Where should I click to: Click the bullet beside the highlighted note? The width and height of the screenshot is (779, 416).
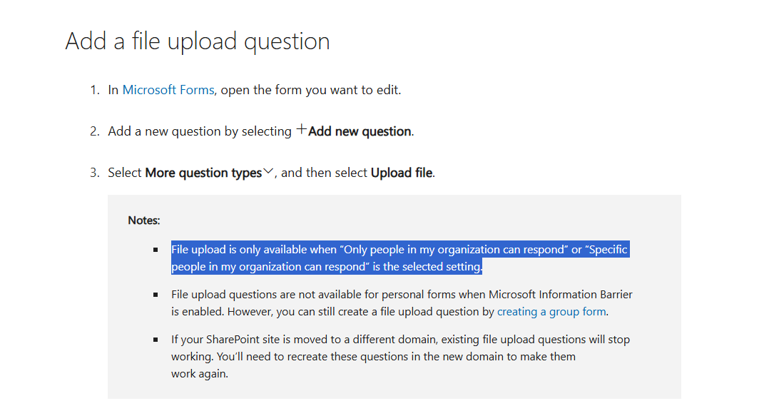pos(156,250)
